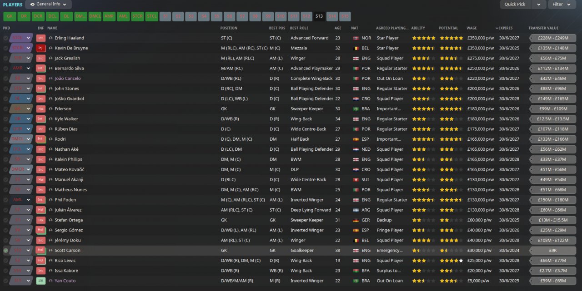The image size is (582, 291).
Task: Select the AMR position tab
Action: [109, 17]
